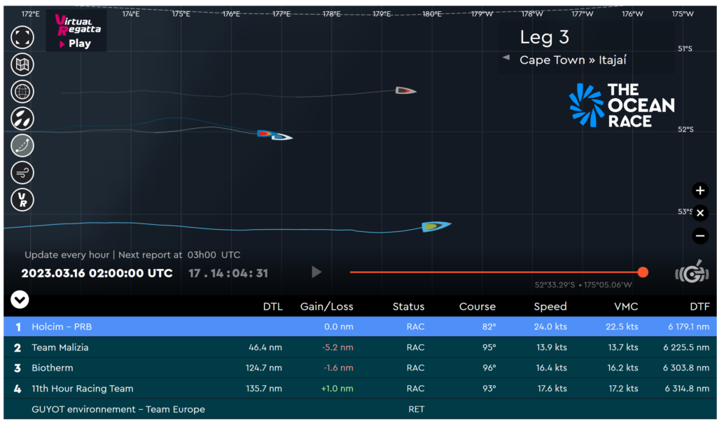Viewport: 717px width, 421px height.
Task: Open the boats selection icon
Action: (22, 118)
